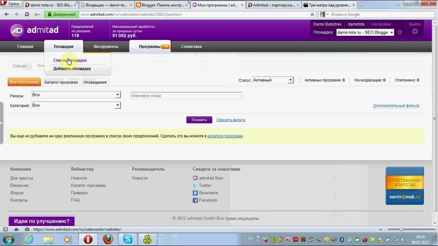Expand the Площадка site selector
The height and width of the screenshot is (246, 438).
[x=365, y=32]
